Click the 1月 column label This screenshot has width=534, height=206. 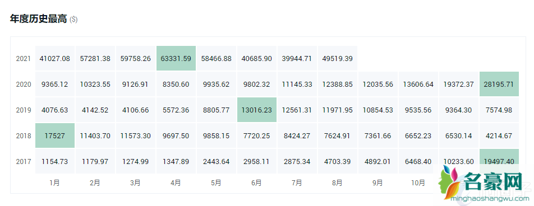(54, 183)
